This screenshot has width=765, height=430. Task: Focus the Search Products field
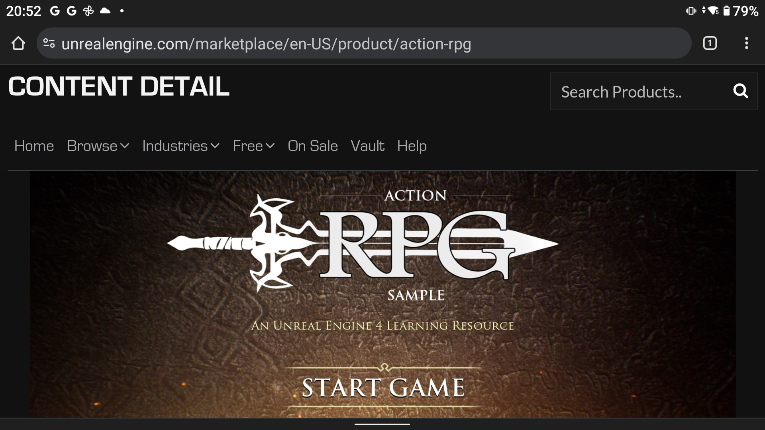(654, 92)
